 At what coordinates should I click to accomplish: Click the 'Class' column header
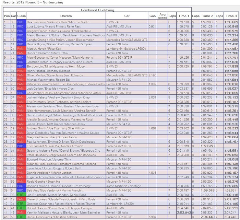(x=21, y=16)
